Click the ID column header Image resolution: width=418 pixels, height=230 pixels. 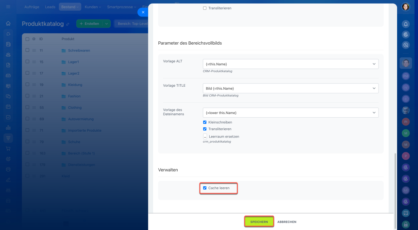pyautogui.click(x=41, y=39)
